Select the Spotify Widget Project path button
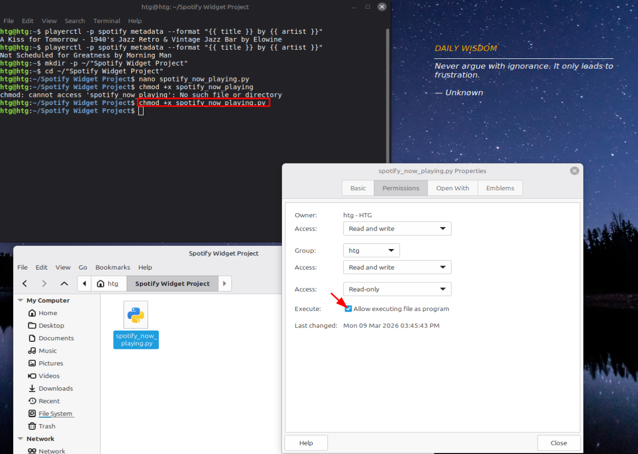The width and height of the screenshot is (638, 454). (173, 283)
